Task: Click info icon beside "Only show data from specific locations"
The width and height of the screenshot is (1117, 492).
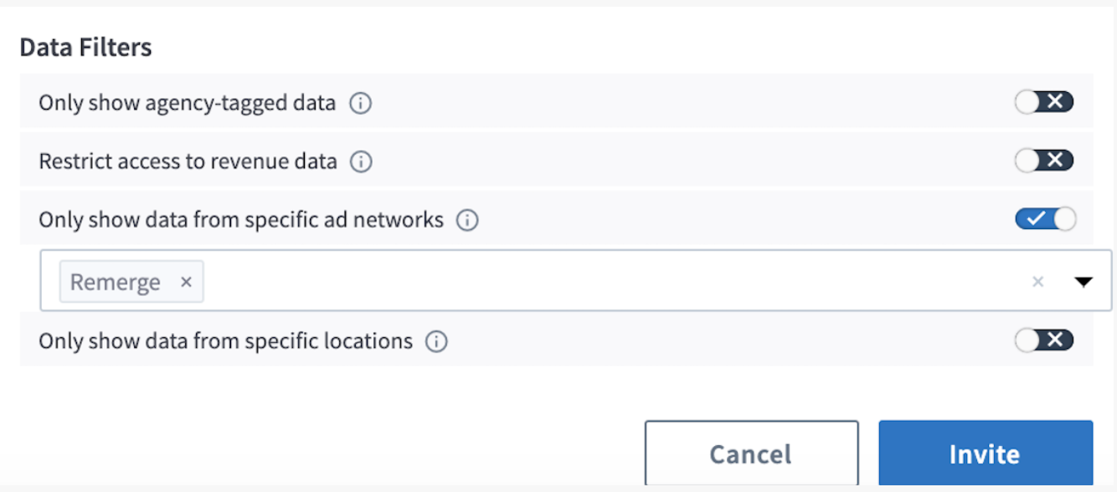Action: pyautogui.click(x=435, y=341)
